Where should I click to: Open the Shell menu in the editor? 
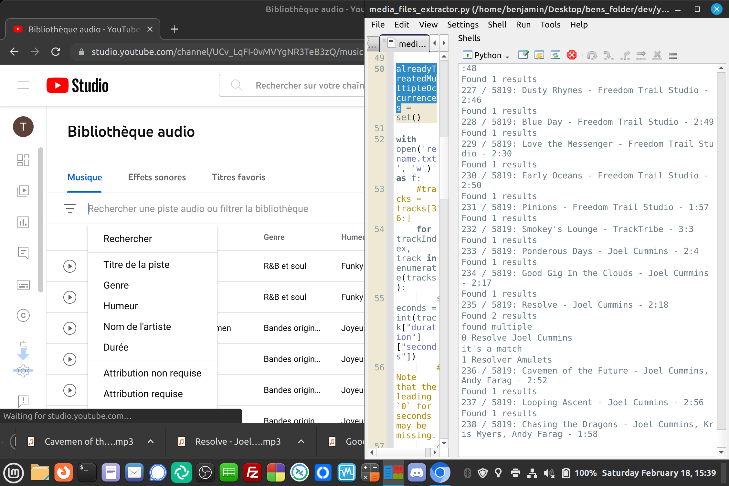tap(497, 25)
